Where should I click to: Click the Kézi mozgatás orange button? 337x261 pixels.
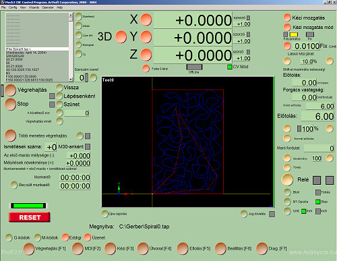[287, 18]
